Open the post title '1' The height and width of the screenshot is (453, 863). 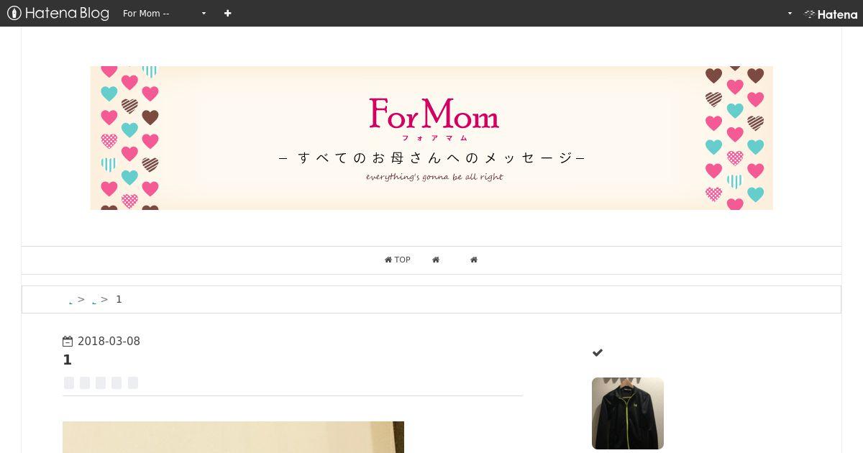[68, 360]
